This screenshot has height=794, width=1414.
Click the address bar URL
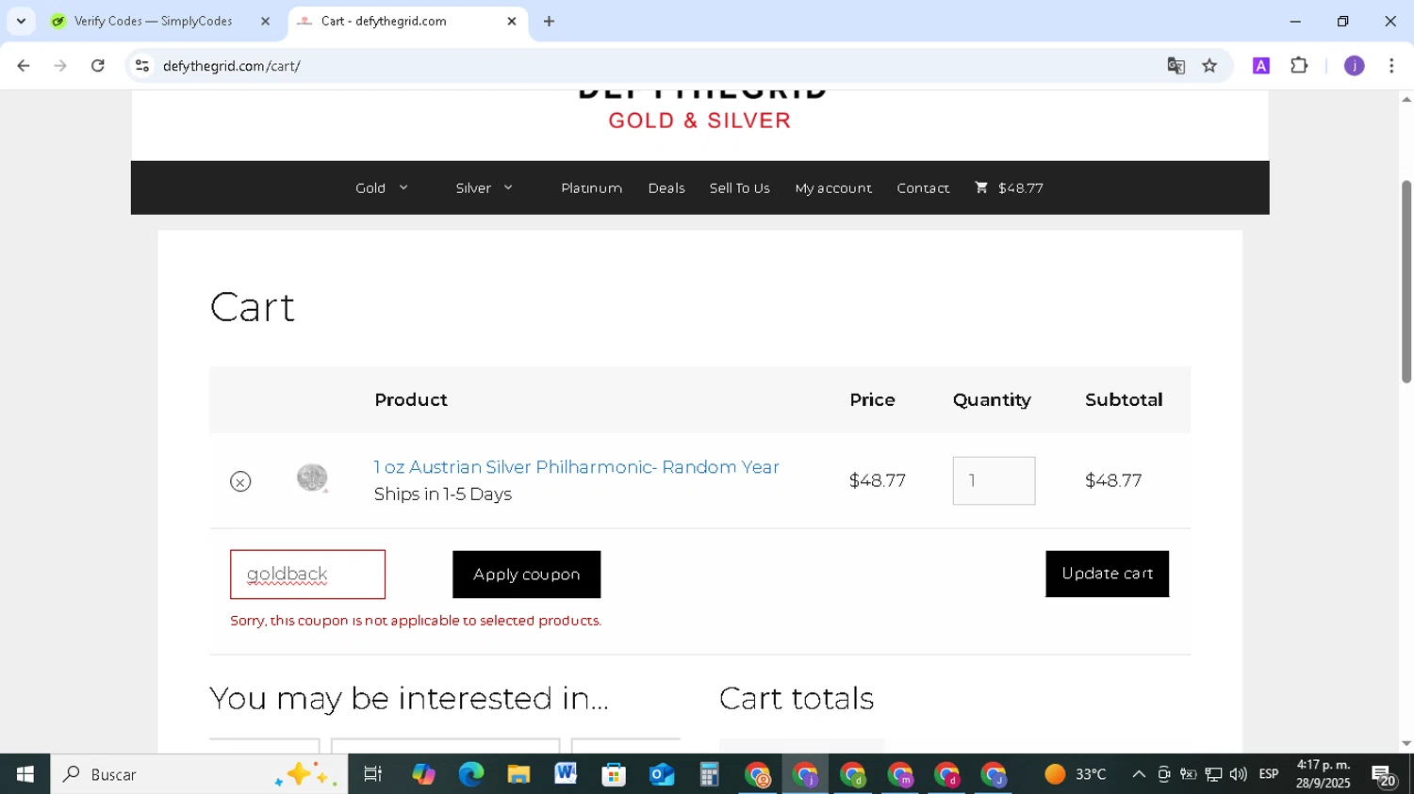pos(231,66)
